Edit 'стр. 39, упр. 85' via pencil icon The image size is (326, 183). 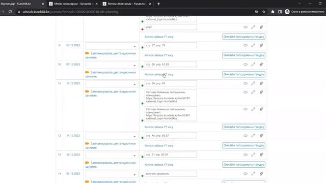[253, 83]
